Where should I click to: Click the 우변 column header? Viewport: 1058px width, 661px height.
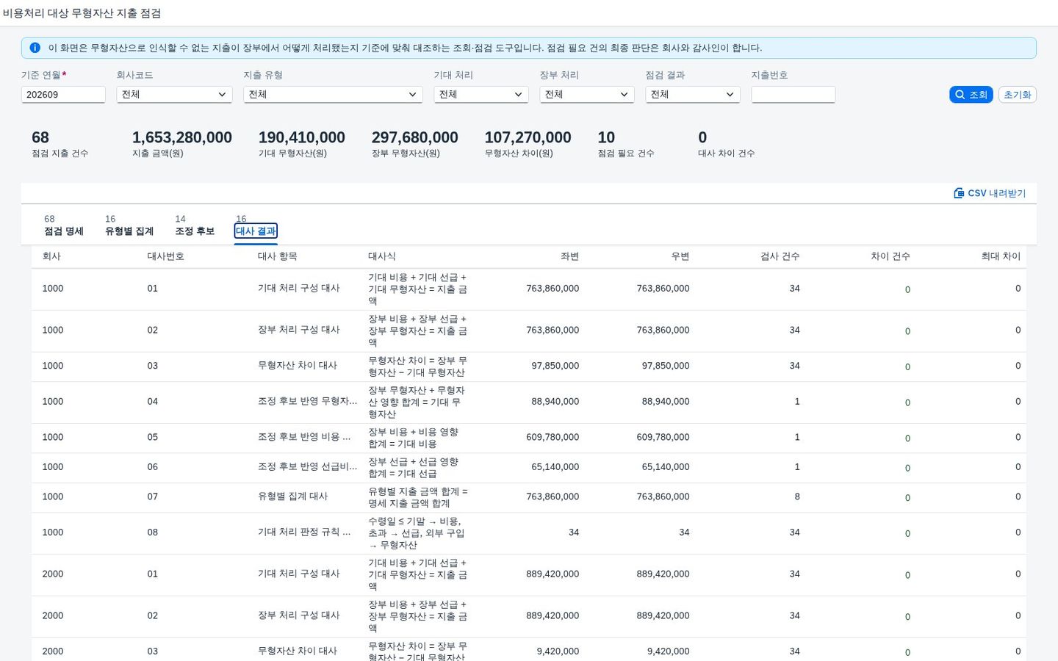coord(680,256)
